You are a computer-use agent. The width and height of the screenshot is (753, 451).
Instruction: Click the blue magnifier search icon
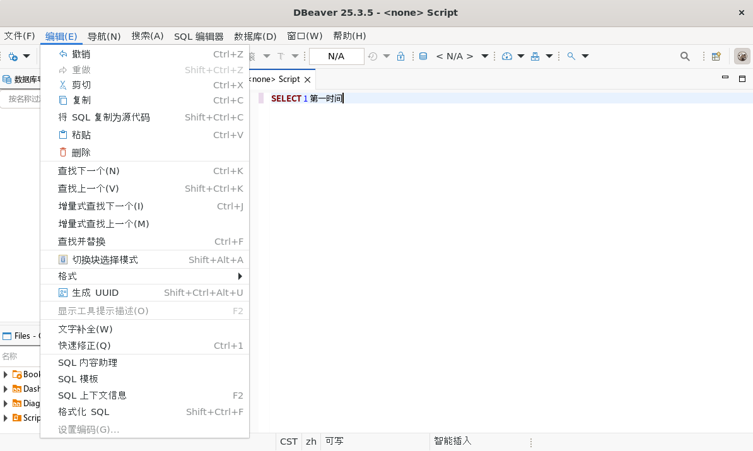(571, 56)
